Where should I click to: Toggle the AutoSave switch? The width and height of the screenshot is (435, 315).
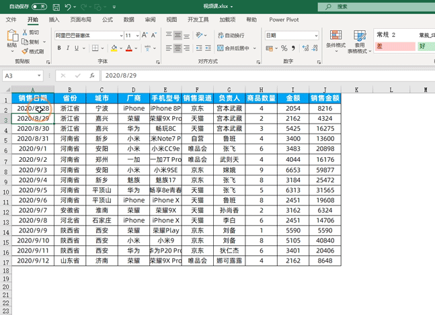pos(40,7)
